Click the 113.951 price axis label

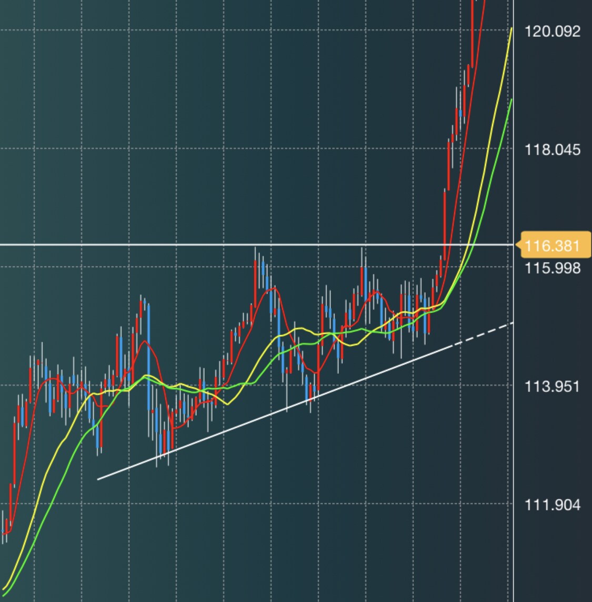pos(552,386)
